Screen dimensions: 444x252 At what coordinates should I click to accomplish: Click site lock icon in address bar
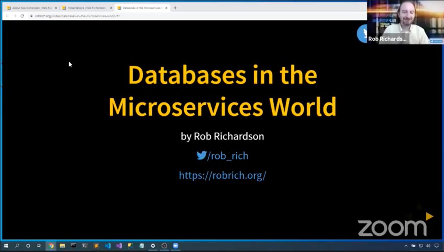coord(31,16)
